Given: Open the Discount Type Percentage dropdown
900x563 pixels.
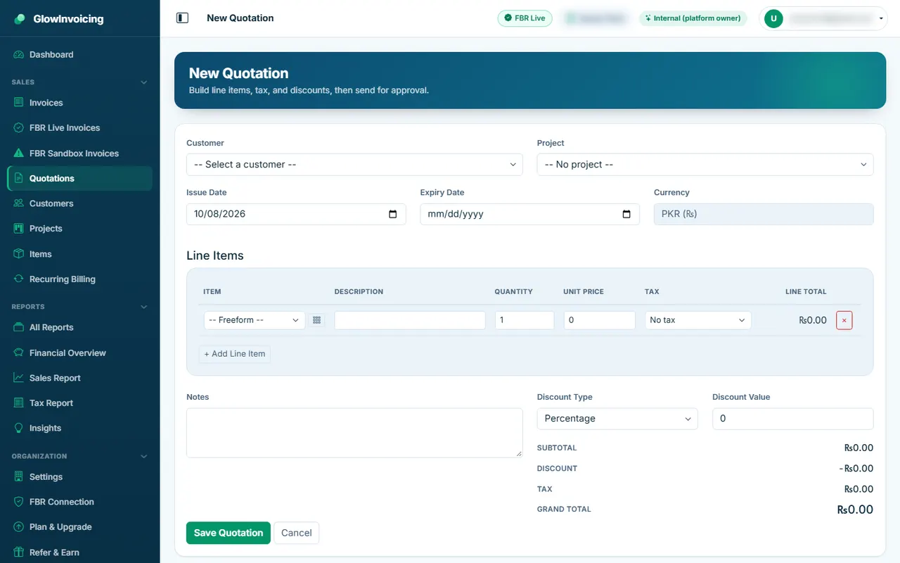Looking at the screenshot, I should pyautogui.click(x=617, y=419).
